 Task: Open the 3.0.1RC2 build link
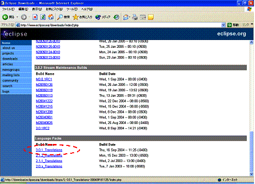pos(42,128)
